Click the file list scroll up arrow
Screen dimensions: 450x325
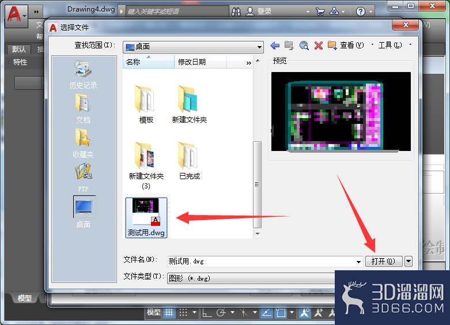click(x=258, y=61)
